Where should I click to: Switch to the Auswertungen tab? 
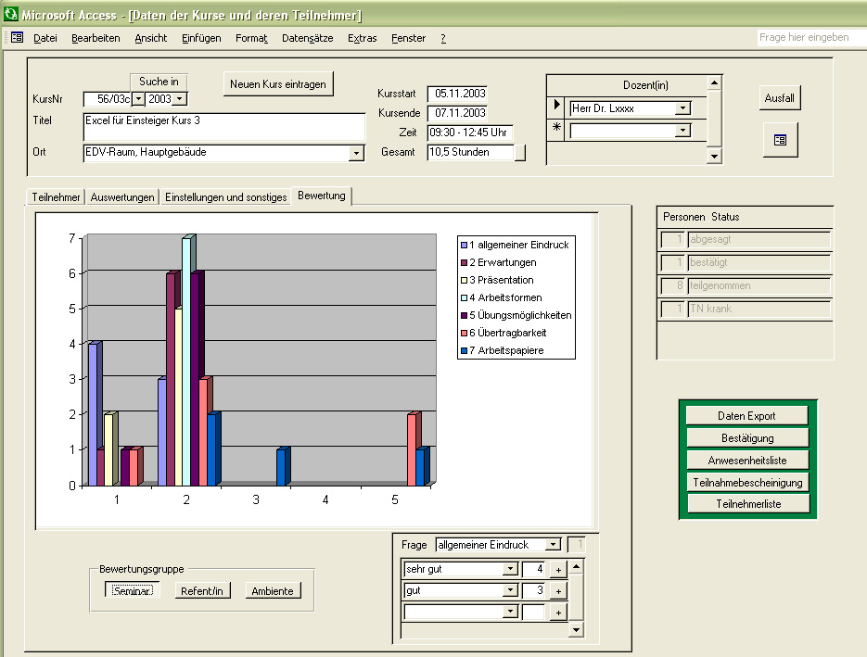tap(122, 197)
